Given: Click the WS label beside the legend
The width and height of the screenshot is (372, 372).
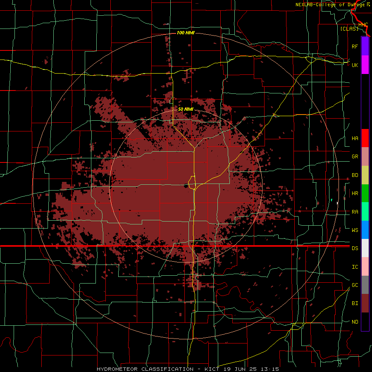Looking at the screenshot, I should coord(355,230).
